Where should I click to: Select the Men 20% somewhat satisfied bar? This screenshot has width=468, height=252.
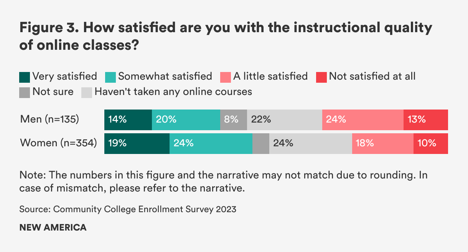pos(186,119)
